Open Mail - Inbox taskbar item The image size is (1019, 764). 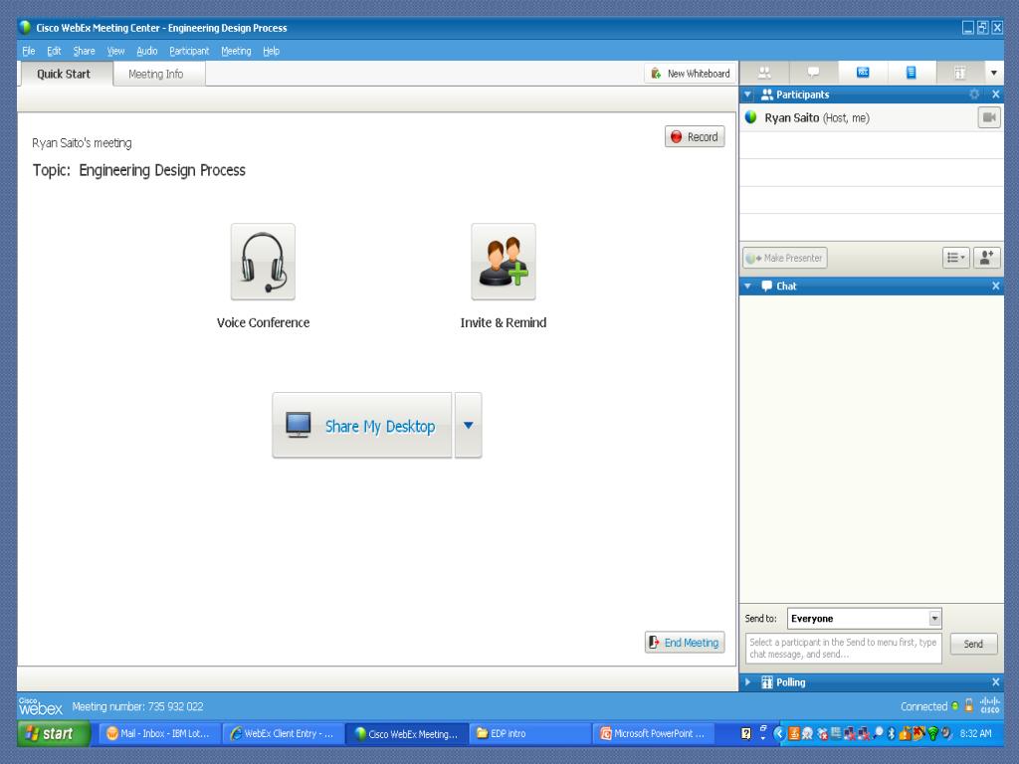pos(160,733)
